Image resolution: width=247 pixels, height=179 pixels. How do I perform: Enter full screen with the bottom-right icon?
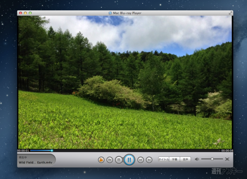[227, 159]
